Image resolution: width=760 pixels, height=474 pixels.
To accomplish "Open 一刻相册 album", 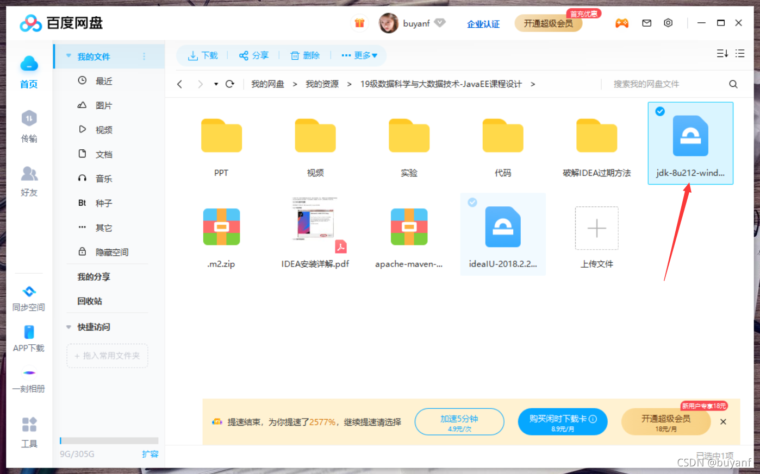I will point(29,382).
